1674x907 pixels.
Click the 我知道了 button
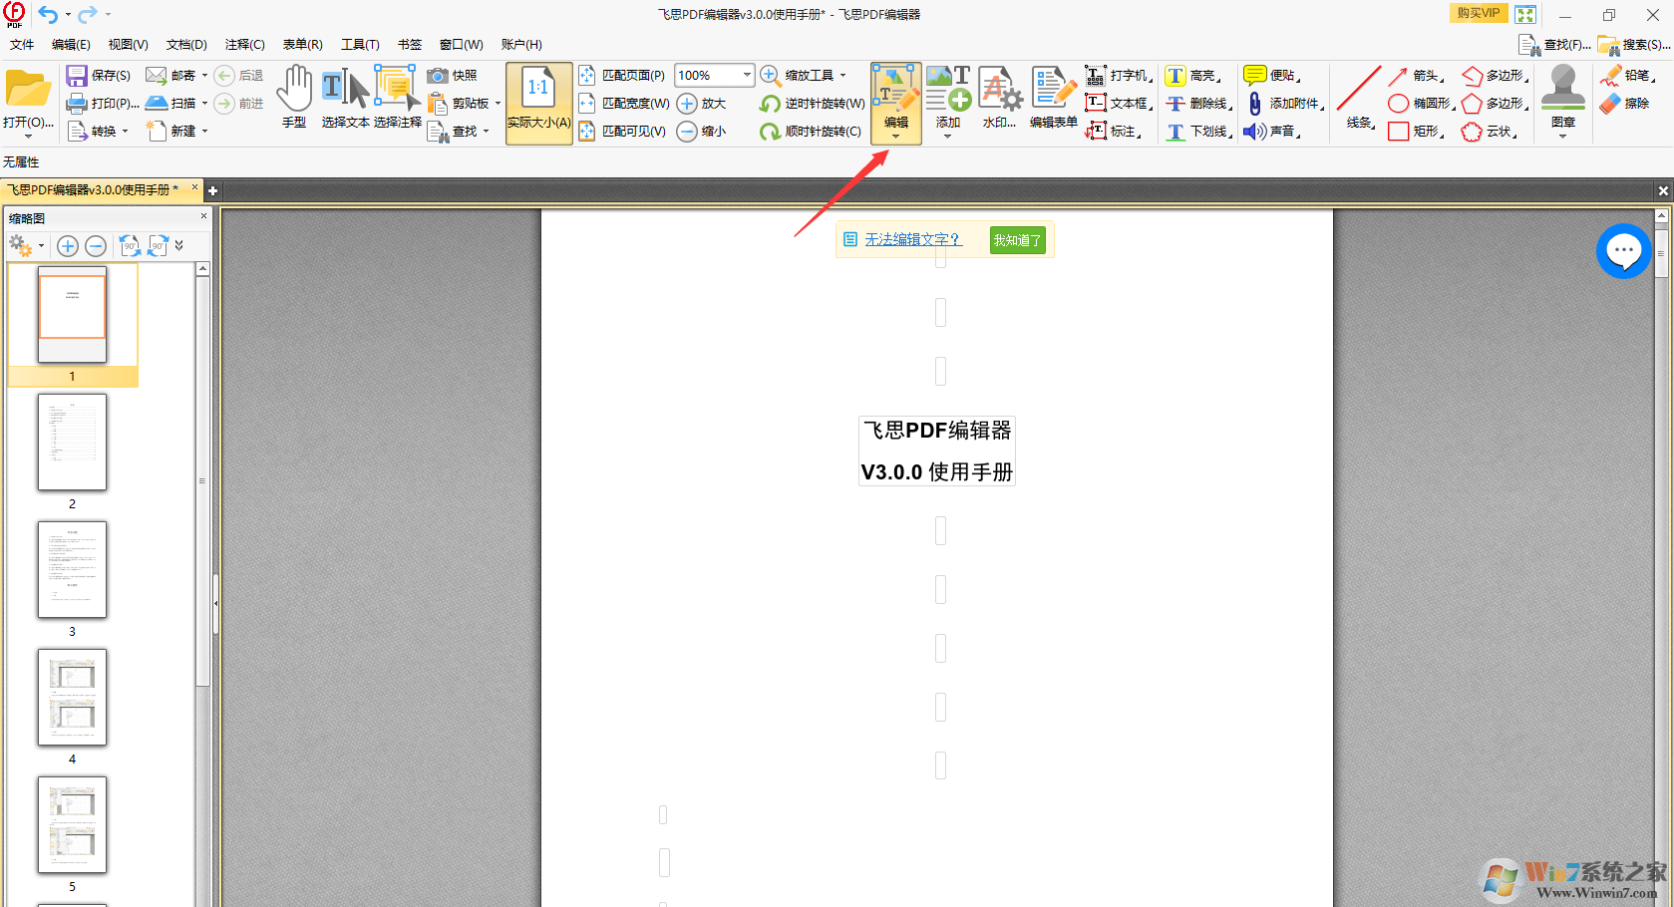pyautogui.click(x=1016, y=239)
